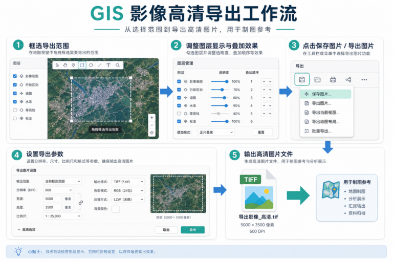The width and height of the screenshot is (393, 262).
Task: Click the 取消 button
Action: coord(166,230)
